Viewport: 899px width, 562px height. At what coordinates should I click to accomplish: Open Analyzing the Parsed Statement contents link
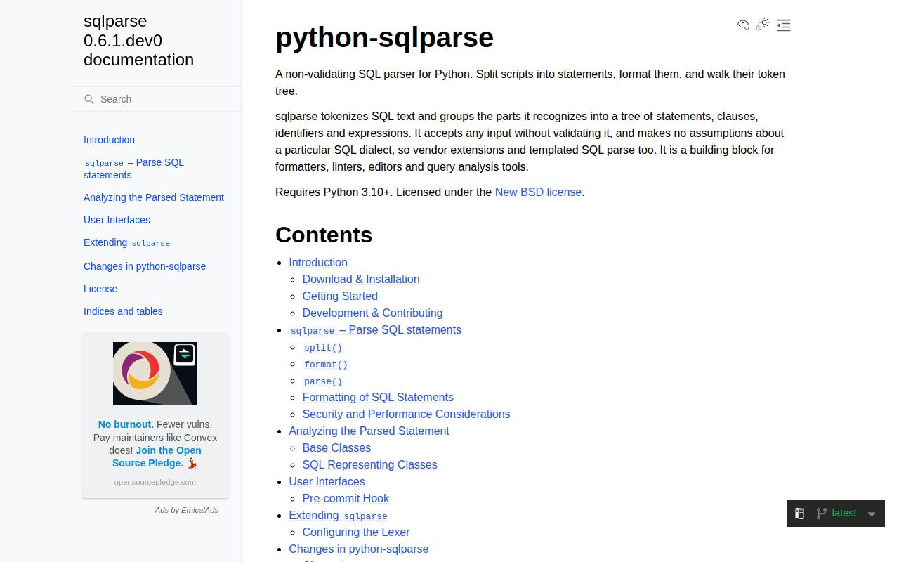click(x=369, y=431)
